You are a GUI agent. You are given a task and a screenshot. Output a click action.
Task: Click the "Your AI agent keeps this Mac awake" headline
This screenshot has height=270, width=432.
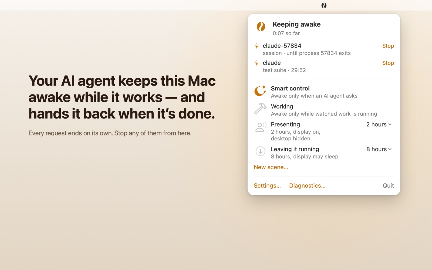point(122,97)
